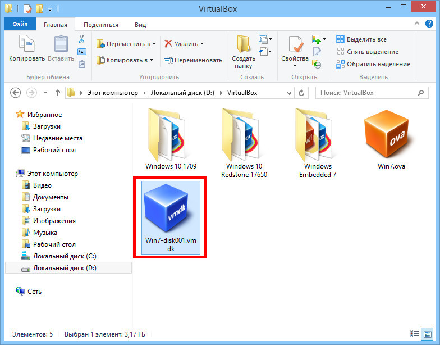Open the File (Файл) tab

click(x=20, y=25)
